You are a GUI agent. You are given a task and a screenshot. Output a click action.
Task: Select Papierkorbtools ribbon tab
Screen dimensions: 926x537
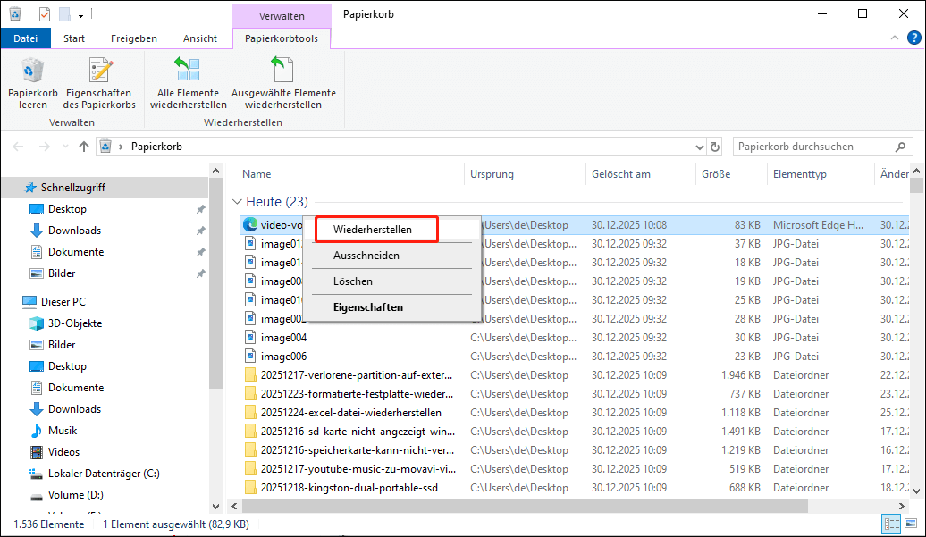coord(281,38)
